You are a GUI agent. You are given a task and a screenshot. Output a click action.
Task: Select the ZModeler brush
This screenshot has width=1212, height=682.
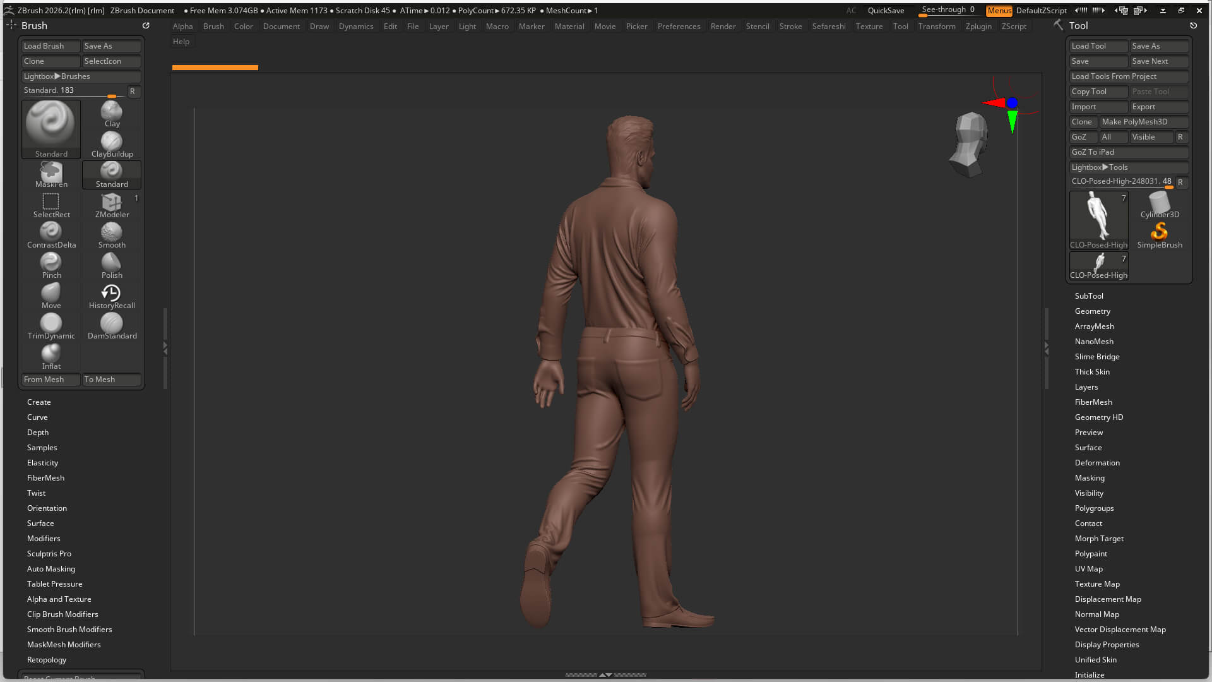(112, 205)
